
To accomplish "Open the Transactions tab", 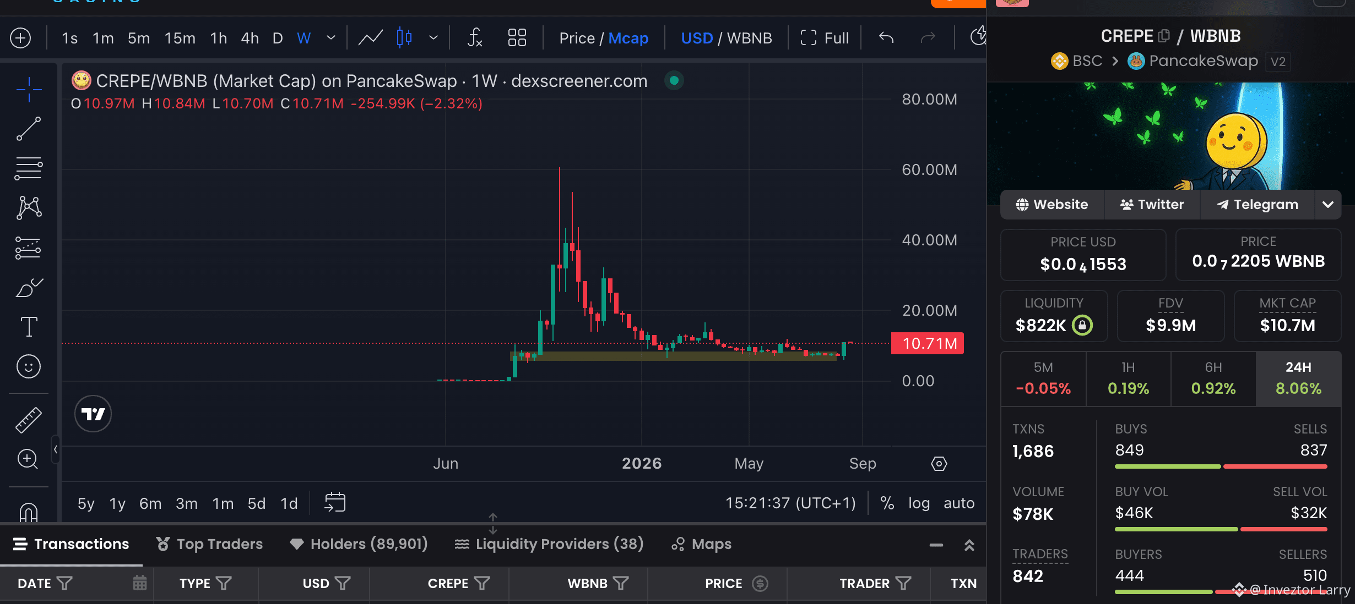I will (71, 544).
